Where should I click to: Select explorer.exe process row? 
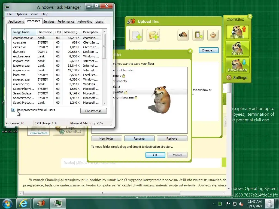[57, 56]
